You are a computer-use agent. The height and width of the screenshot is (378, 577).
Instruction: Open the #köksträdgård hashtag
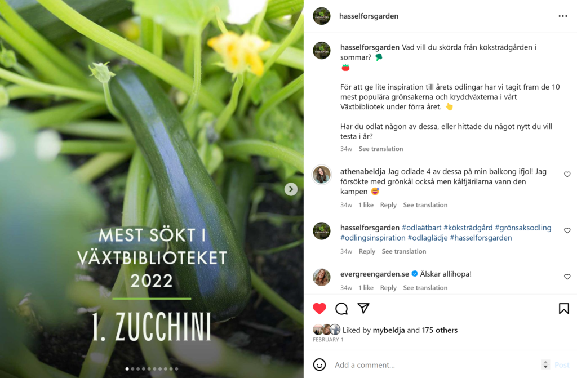coord(468,228)
